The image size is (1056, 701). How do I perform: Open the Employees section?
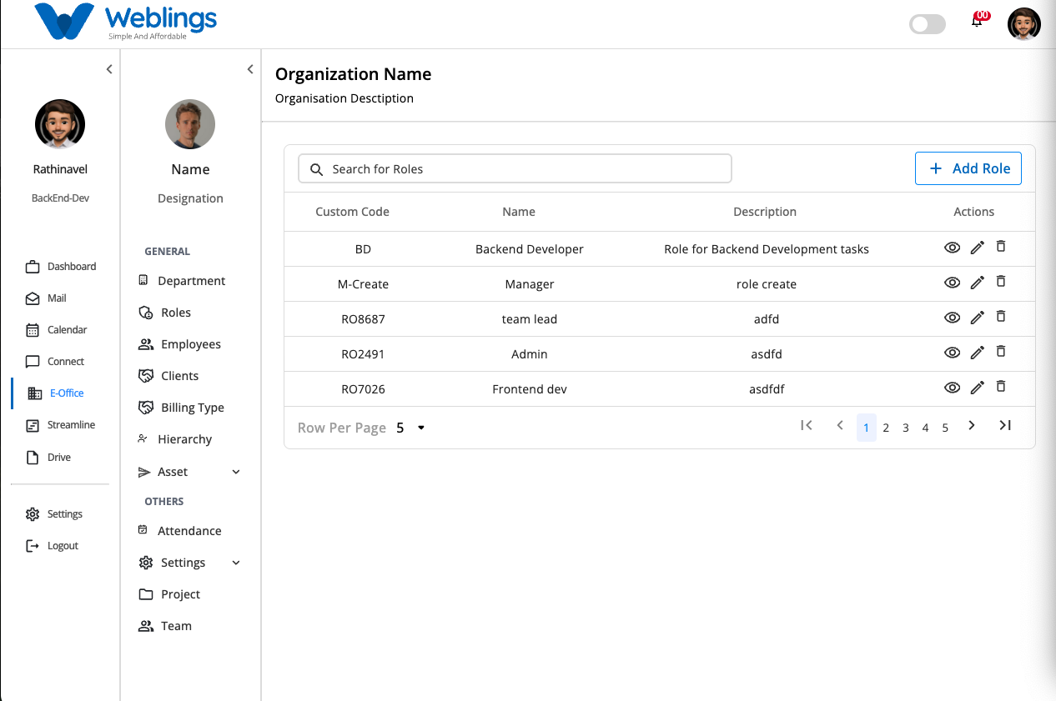[x=179, y=344]
